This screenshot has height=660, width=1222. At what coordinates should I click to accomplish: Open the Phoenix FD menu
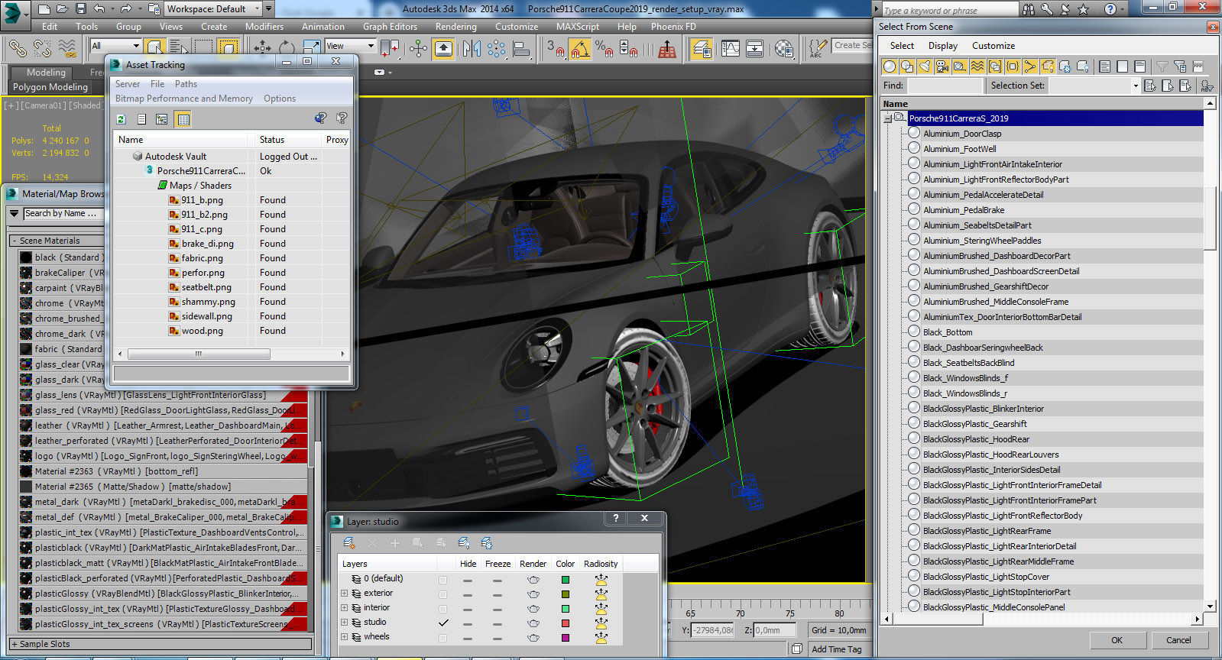673,27
